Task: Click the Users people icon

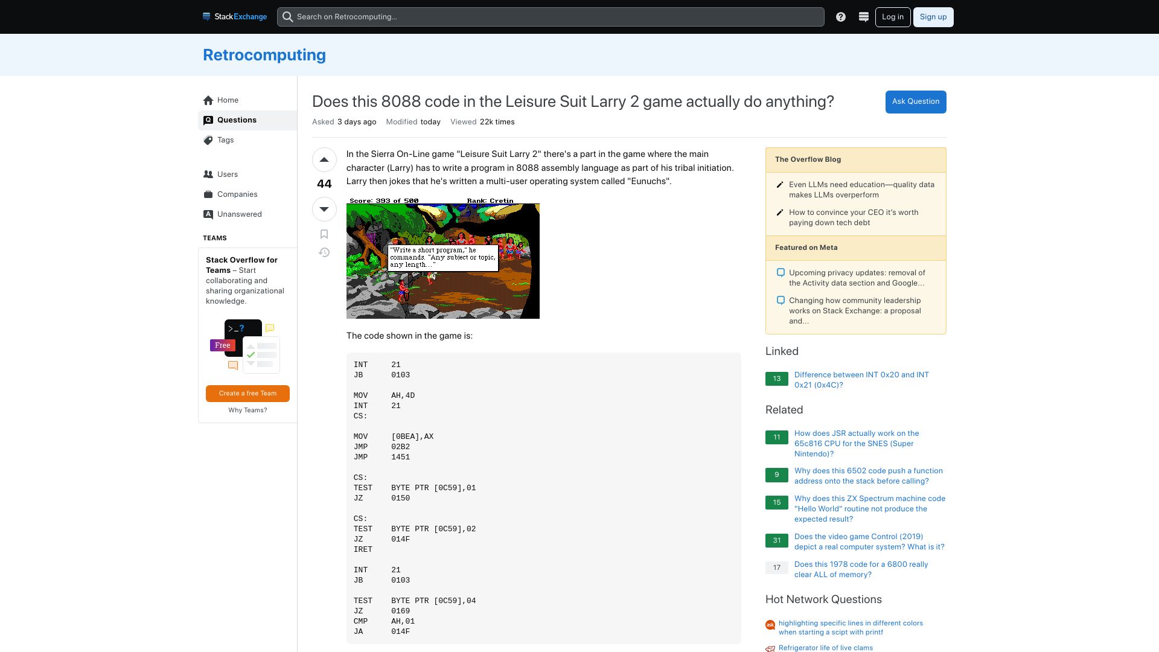Action: 208,174
